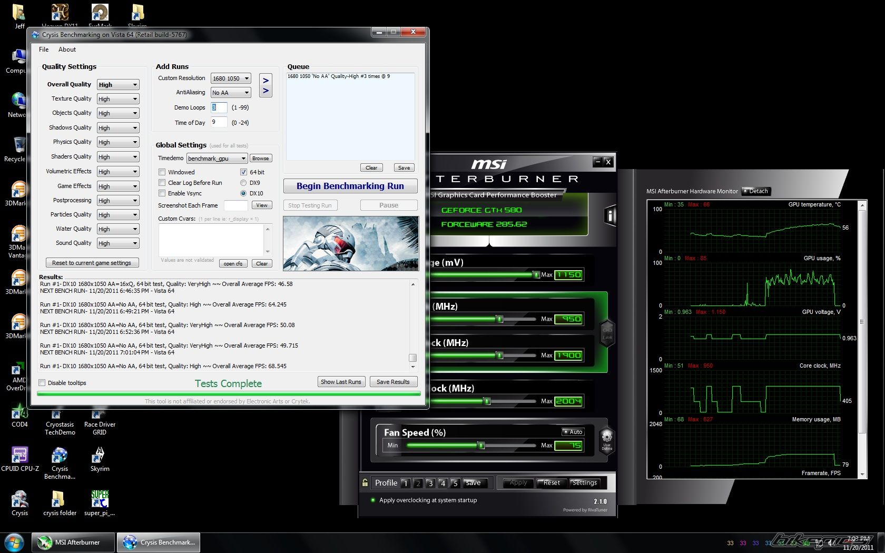Open the Shadows Quality dropdown

(x=118, y=128)
